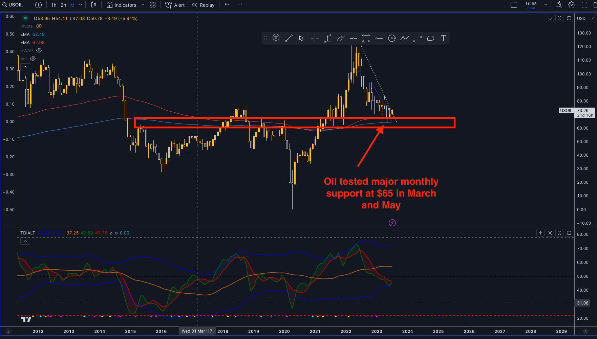This screenshot has width=597, height=339.
Task: Switch to the 2h timeframe
Action: [63, 5]
